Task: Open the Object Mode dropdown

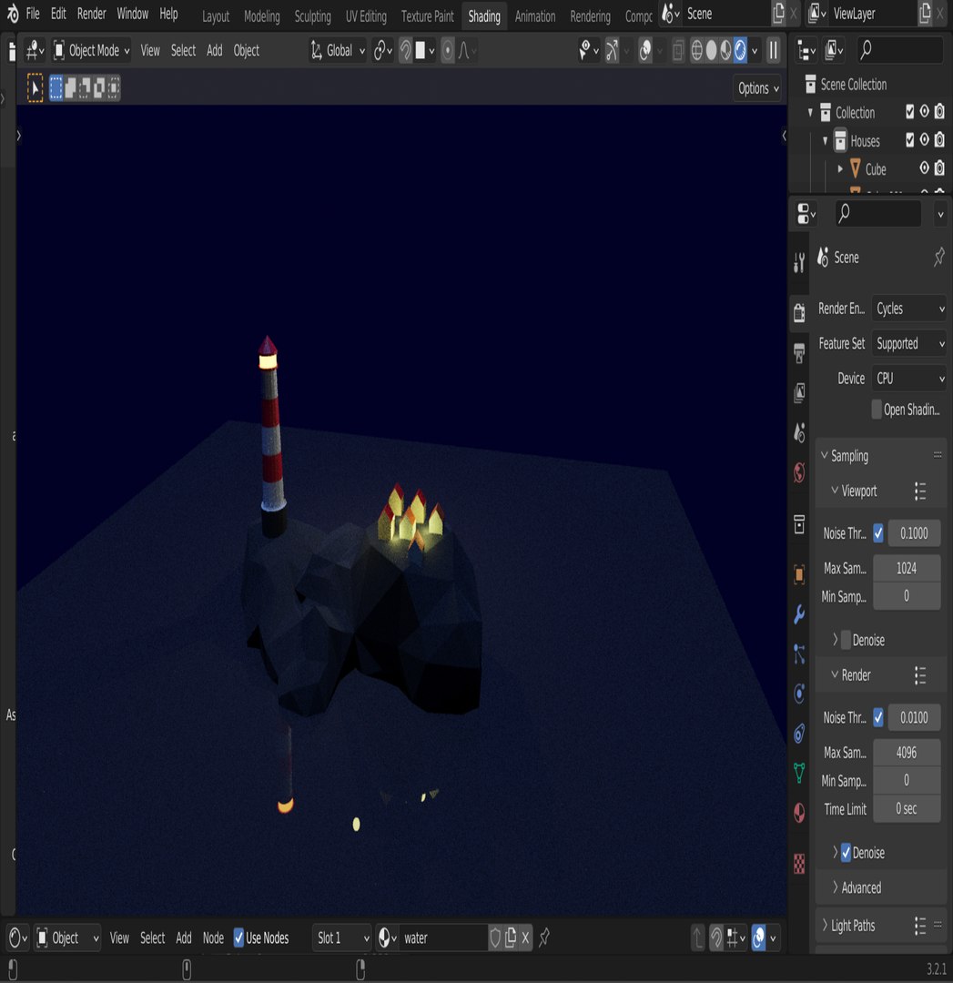Action: tap(92, 51)
